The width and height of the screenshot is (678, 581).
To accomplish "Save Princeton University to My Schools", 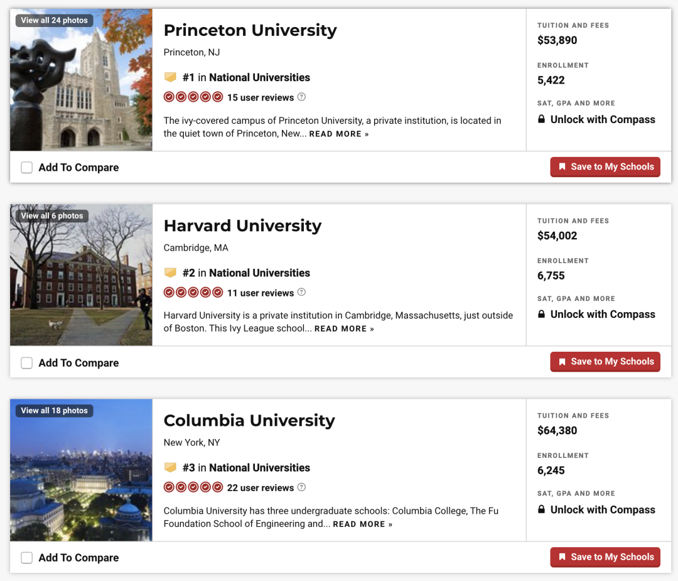I will [605, 167].
